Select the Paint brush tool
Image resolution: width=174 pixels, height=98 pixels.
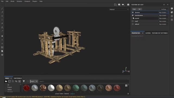(x=2, y=8)
